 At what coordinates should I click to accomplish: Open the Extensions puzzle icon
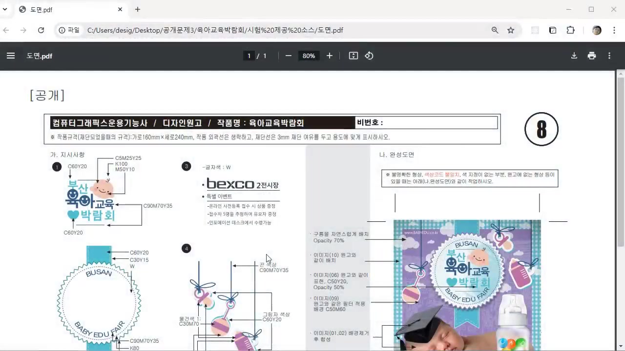[570, 30]
